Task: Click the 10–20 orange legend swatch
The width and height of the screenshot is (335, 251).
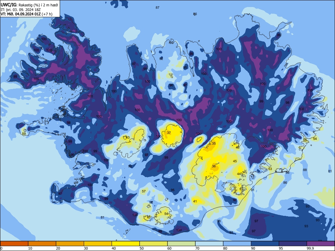Action: (42, 244)
